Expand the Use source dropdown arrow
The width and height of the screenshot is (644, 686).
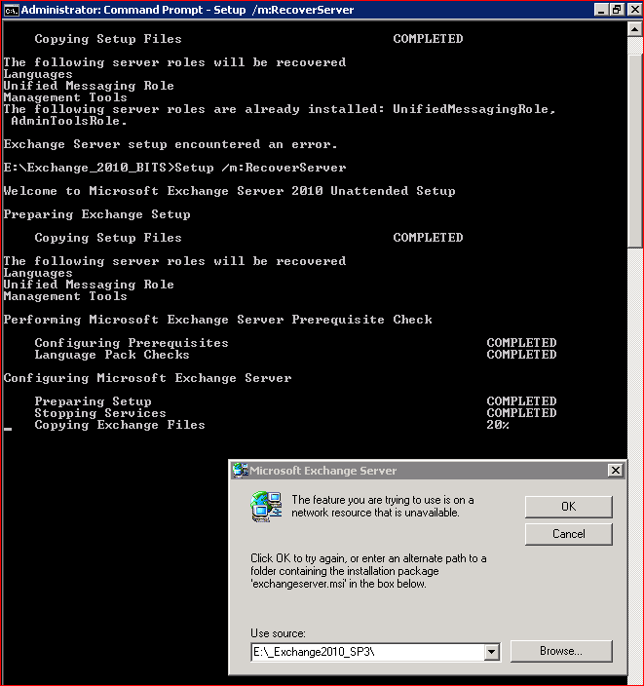pyautogui.click(x=491, y=652)
